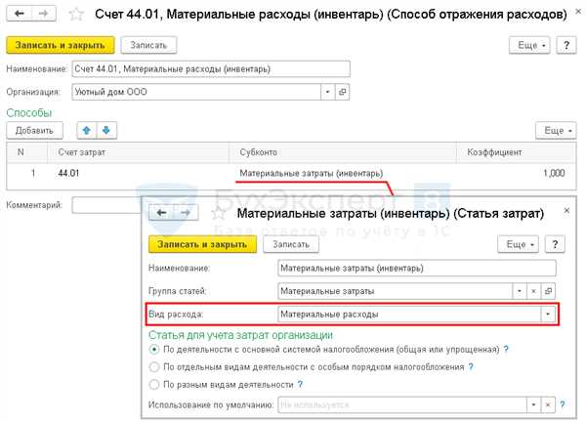Click the Счет затрат column header
This screenshot has width=586, height=422.
point(138,152)
